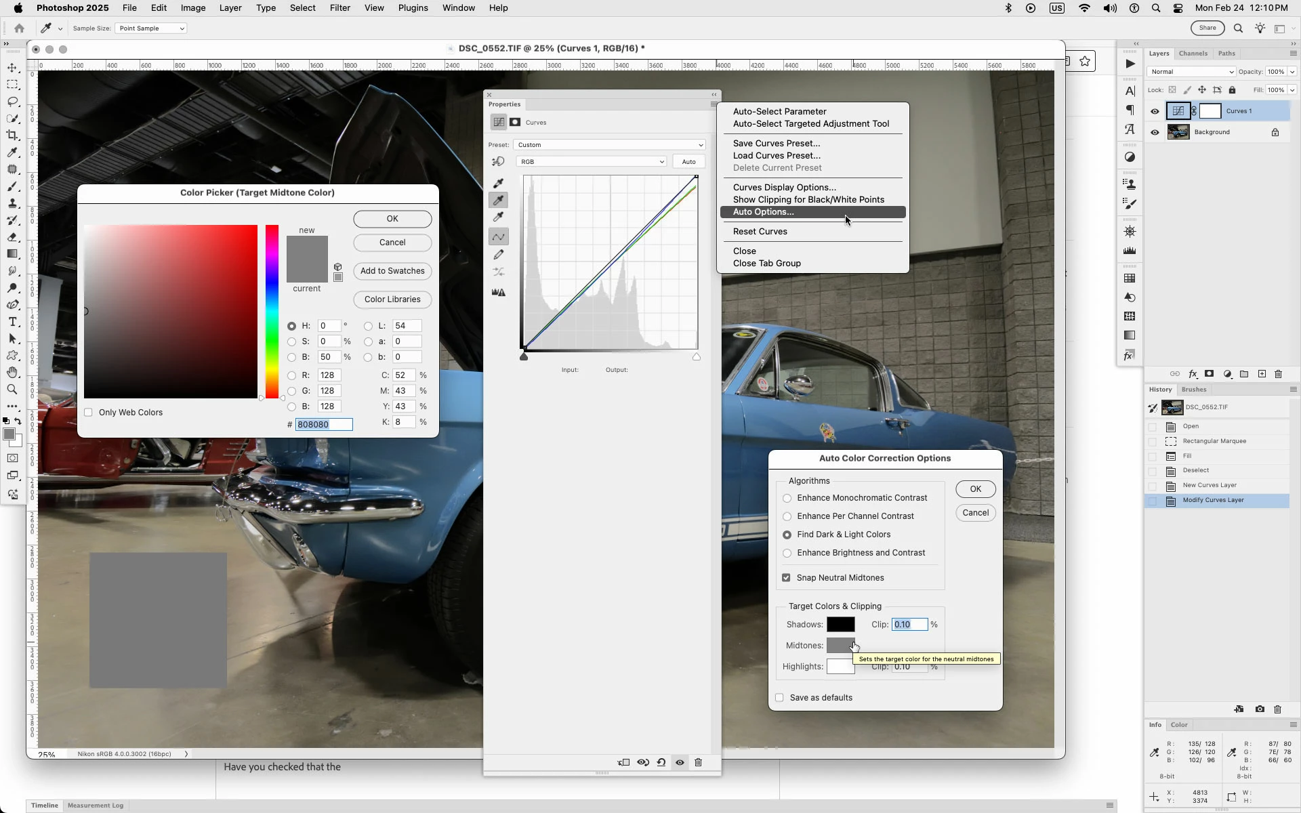Select the Zoom tool
This screenshot has height=813, width=1301.
12,390
